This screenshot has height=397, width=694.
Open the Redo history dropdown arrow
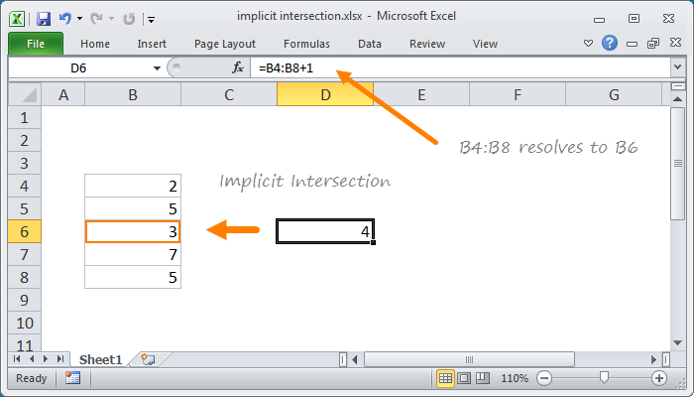(x=111, y=19)
